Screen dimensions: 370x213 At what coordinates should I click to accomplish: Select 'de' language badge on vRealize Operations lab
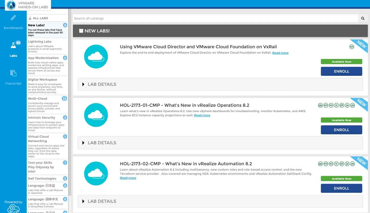320,105
